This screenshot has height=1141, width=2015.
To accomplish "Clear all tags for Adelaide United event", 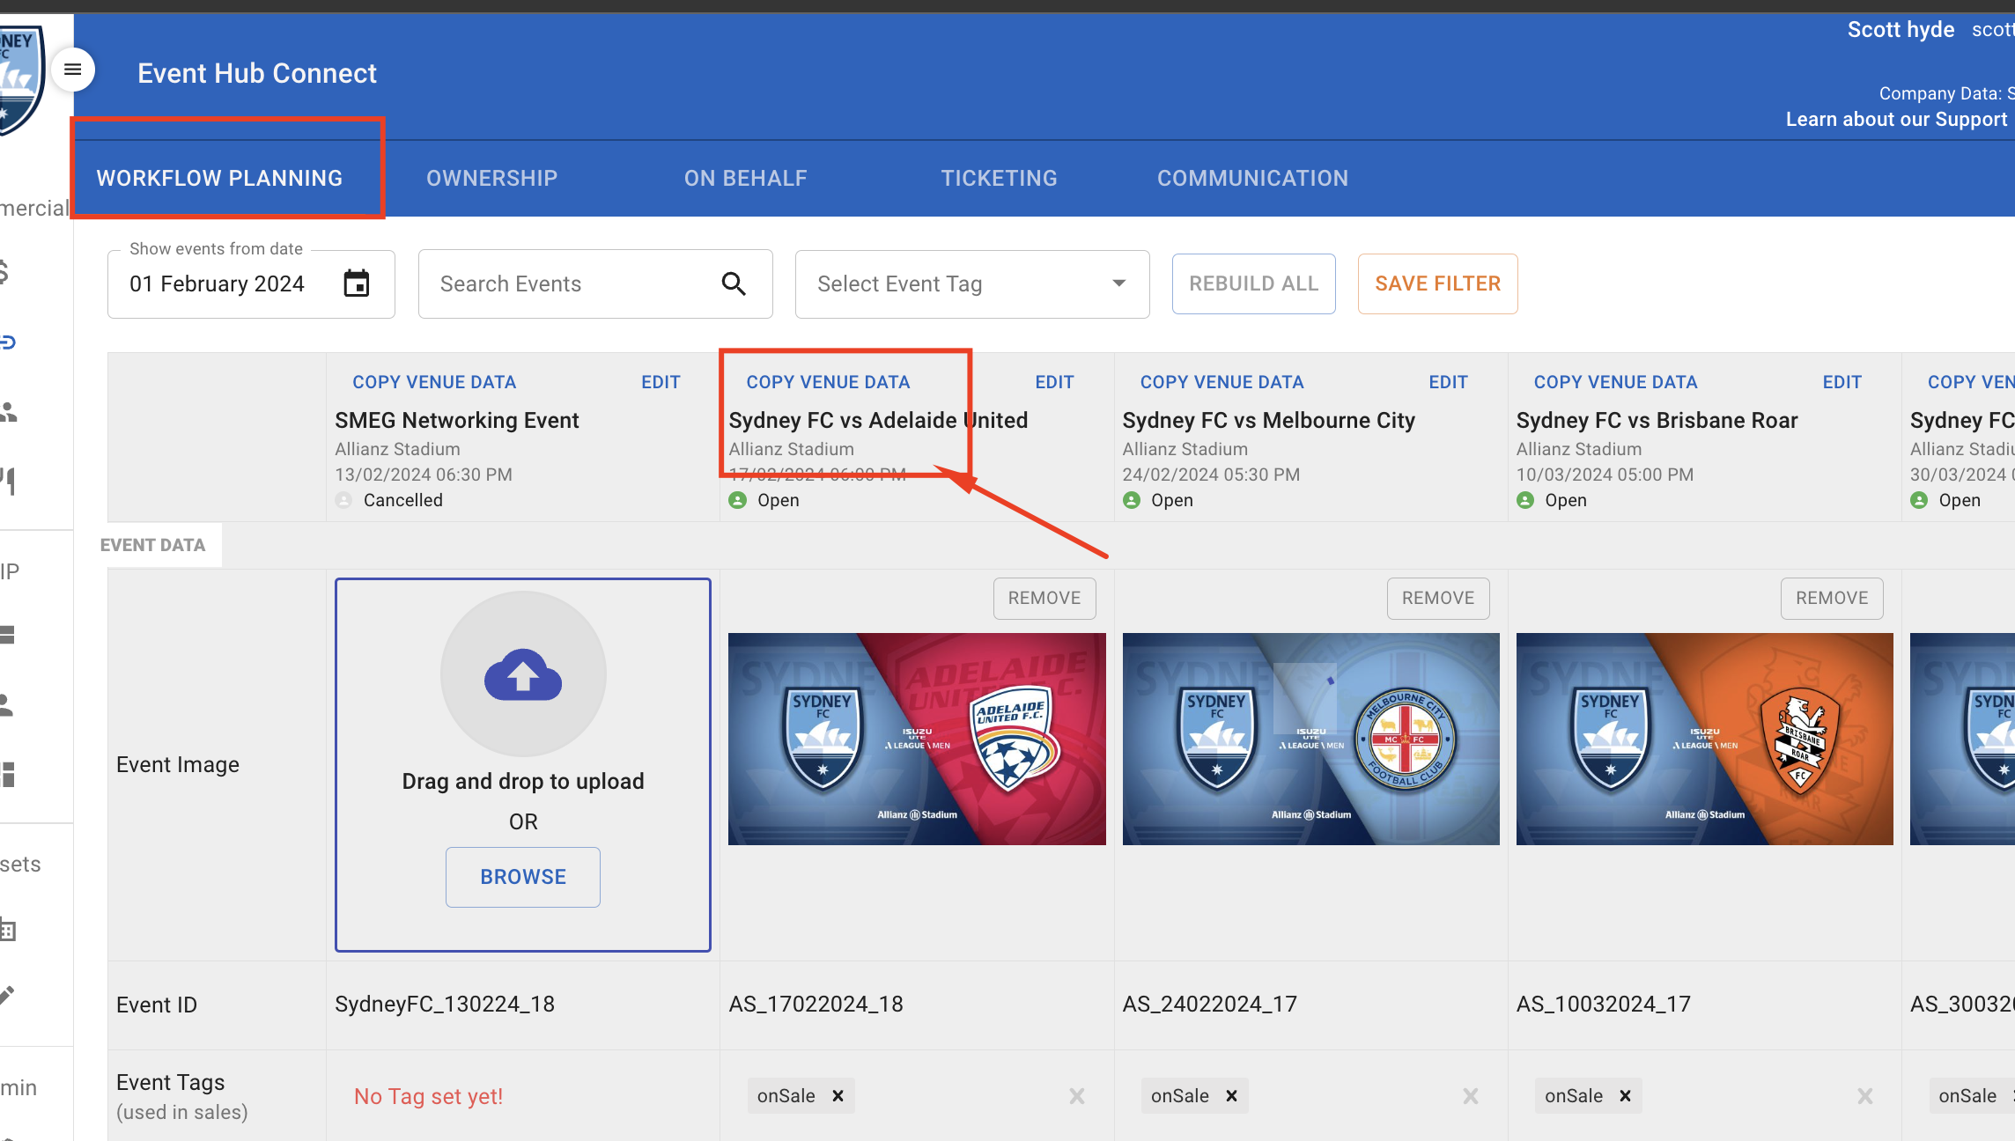I will click(x=1076, y=1096).
